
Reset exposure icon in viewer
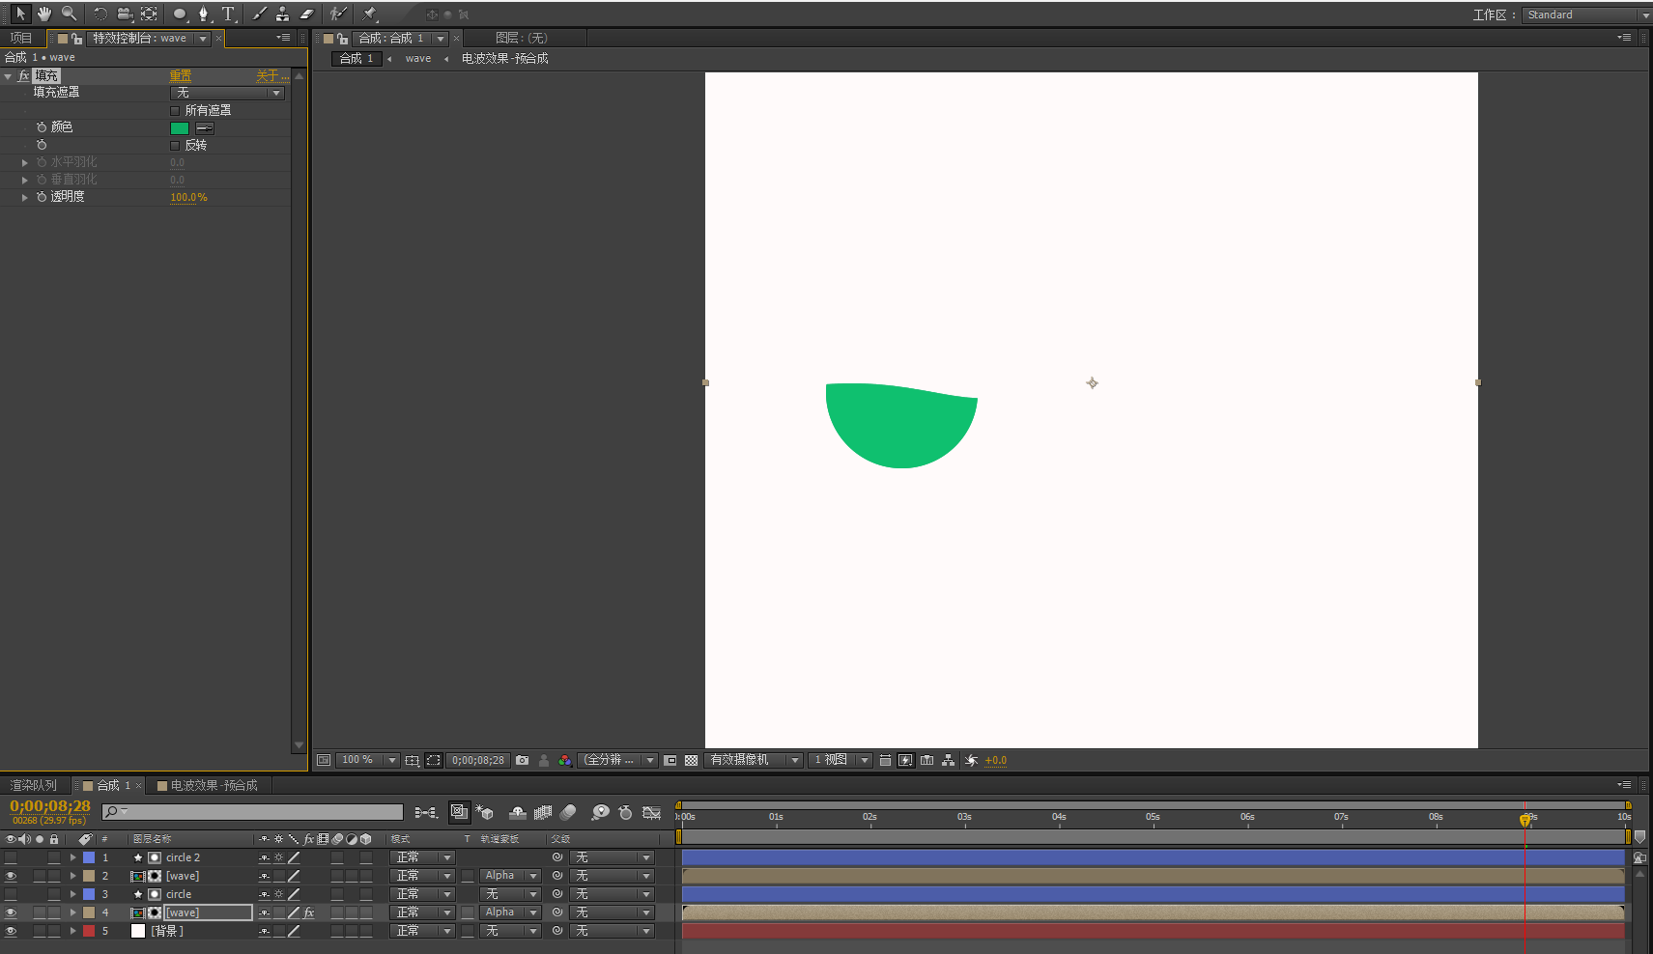971,760
